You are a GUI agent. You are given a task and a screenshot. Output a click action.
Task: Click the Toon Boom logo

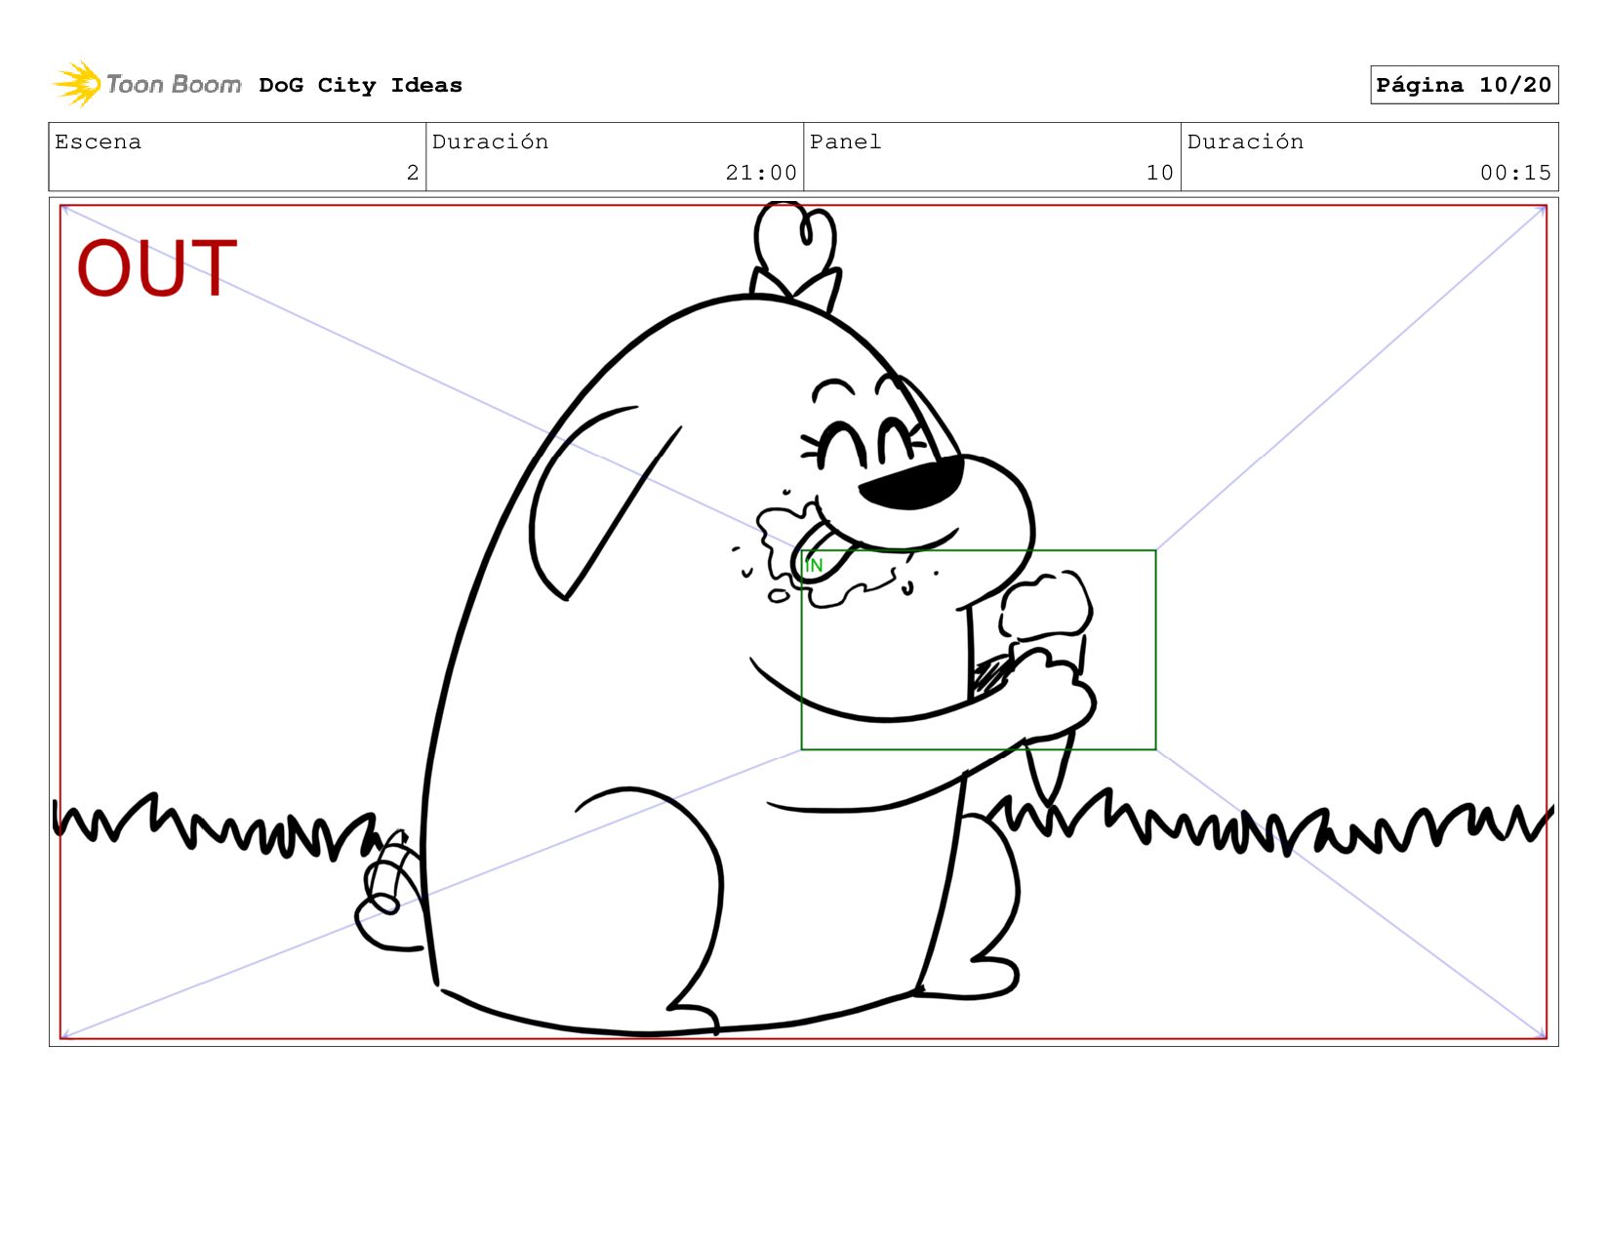click(147, 85)
